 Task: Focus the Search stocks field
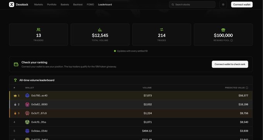(x=192, y=5)
